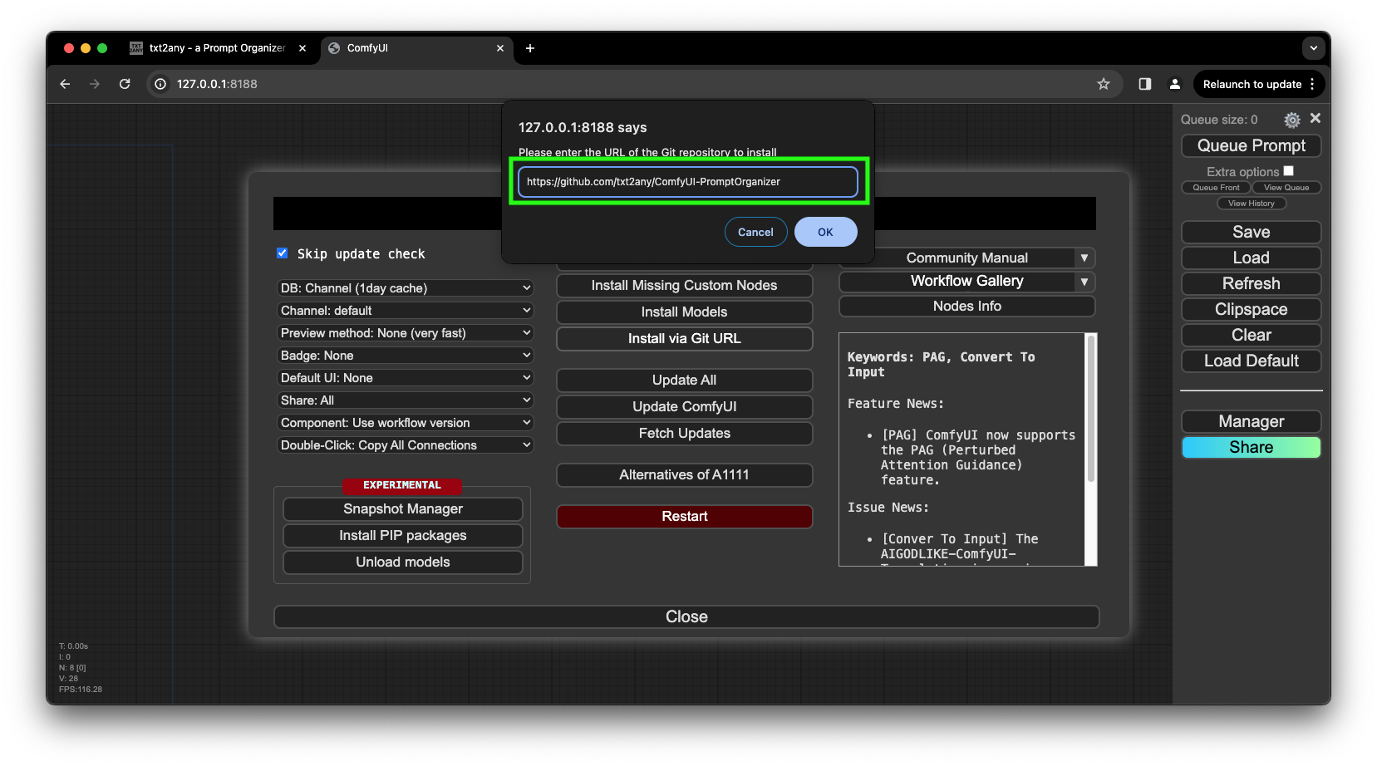
Task: Expand the Component: Use workflow version dropdown
Action: [405, 423]
